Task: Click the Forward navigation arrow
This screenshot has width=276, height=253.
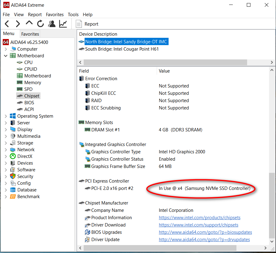Action: 18,24
